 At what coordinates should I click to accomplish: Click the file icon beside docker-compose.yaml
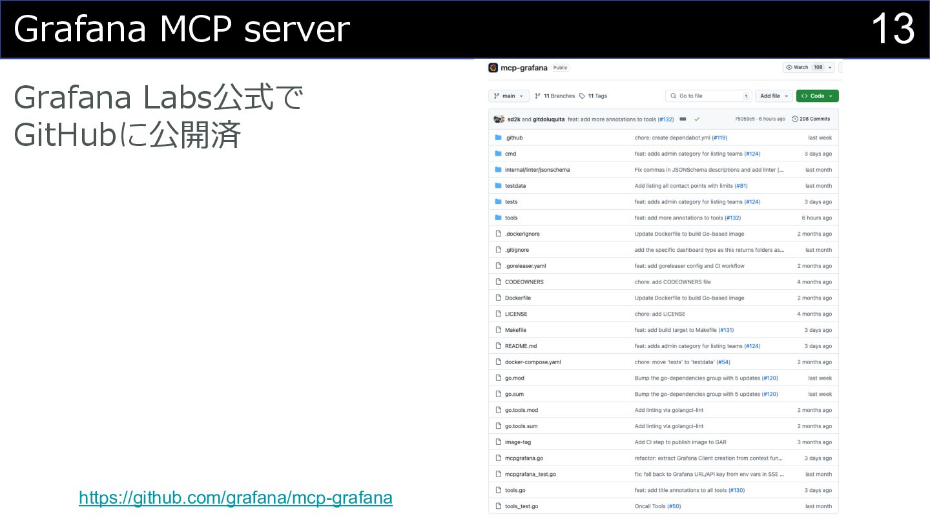pos(498,362)
